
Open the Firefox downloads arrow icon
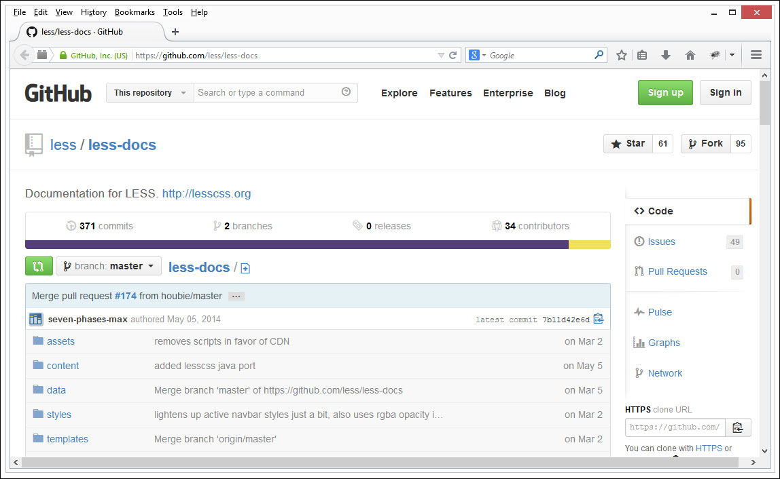(x=666, y=56)
